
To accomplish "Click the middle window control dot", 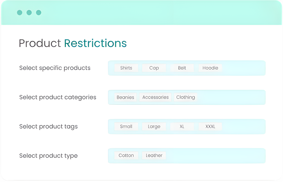I will point(29,13).
